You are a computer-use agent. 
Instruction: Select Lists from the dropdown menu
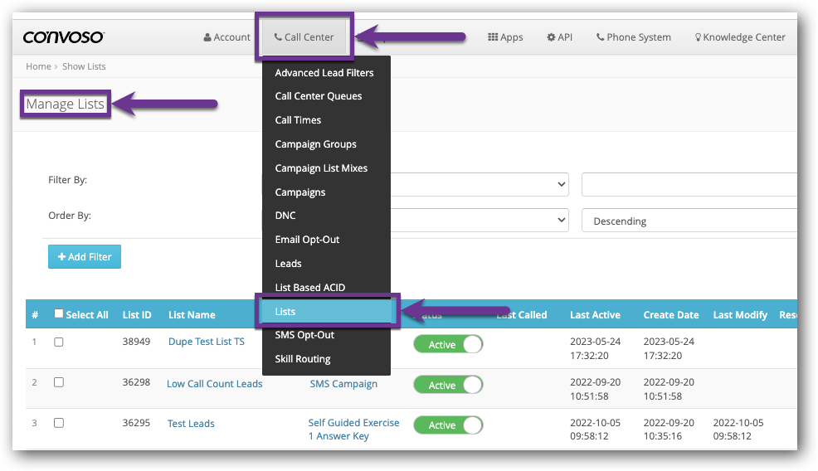click(285, 312)
